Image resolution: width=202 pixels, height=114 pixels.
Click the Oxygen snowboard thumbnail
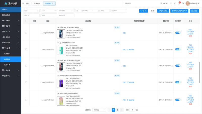click(x=61, y=67)
